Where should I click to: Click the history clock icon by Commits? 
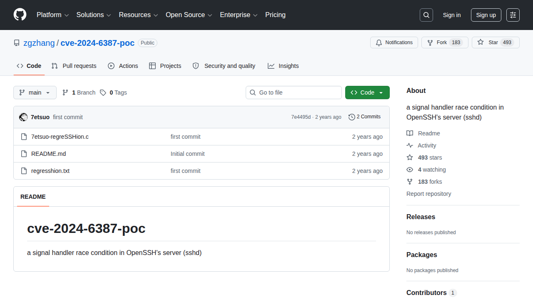352,117
